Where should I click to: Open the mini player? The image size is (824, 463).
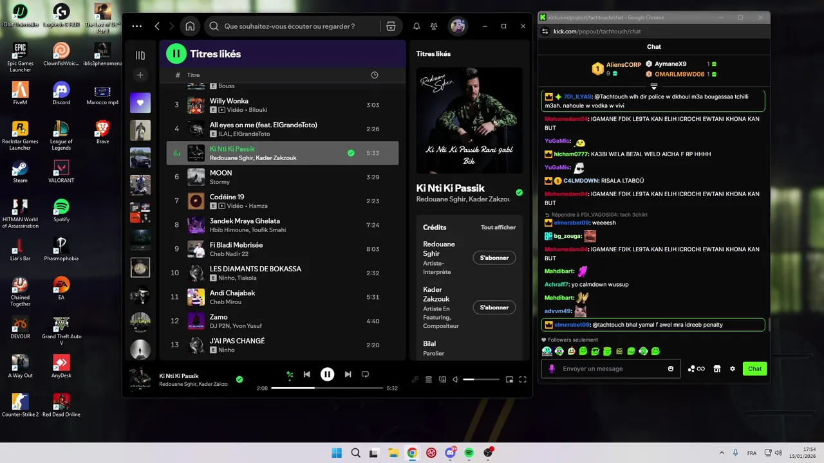click(x=509, y=379)
